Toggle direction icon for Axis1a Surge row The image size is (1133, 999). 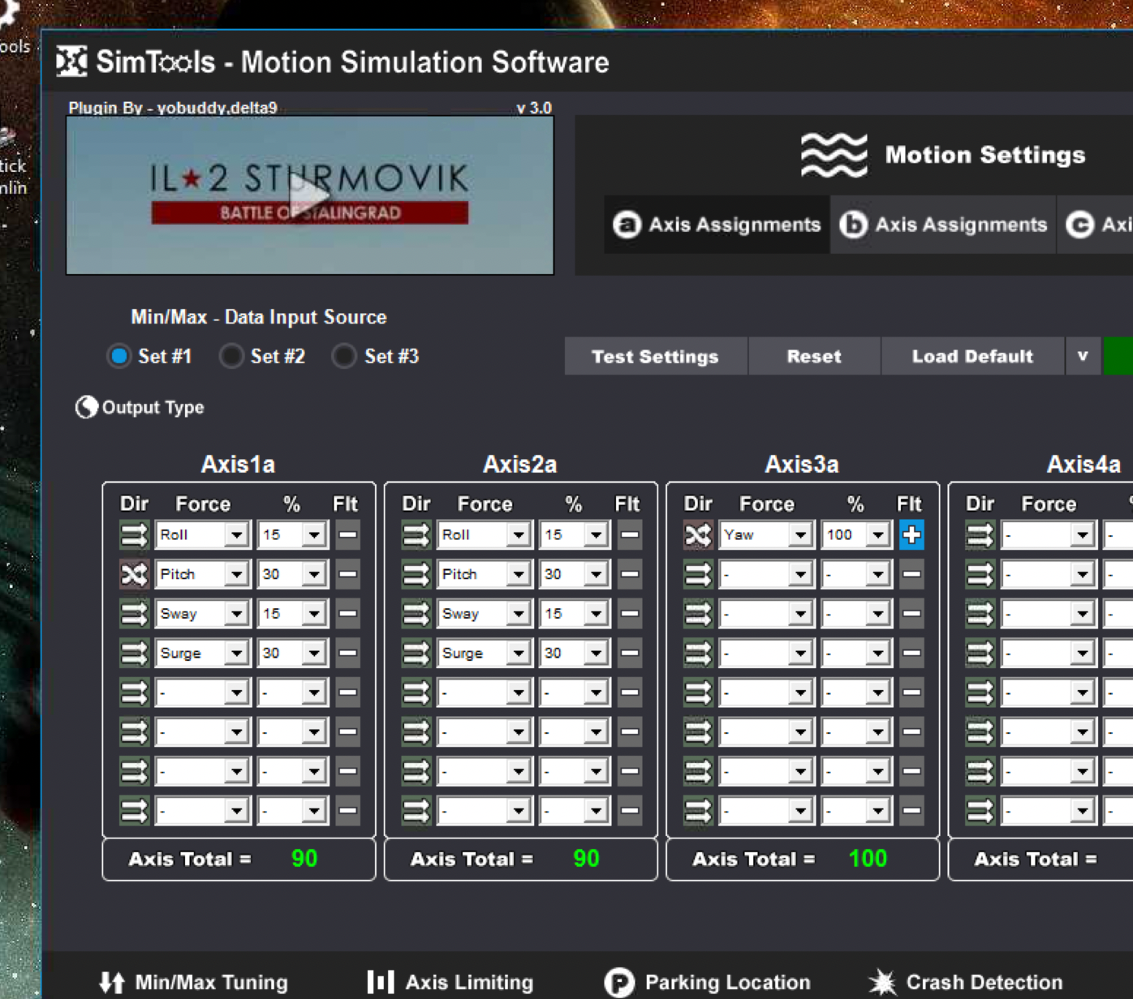click(x=134, y=653)
